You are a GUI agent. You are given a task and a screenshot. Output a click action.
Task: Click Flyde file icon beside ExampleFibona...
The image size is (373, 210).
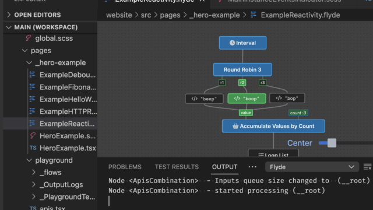[33, 87]
